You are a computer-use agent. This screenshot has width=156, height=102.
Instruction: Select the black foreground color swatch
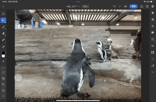click(3, 53)
